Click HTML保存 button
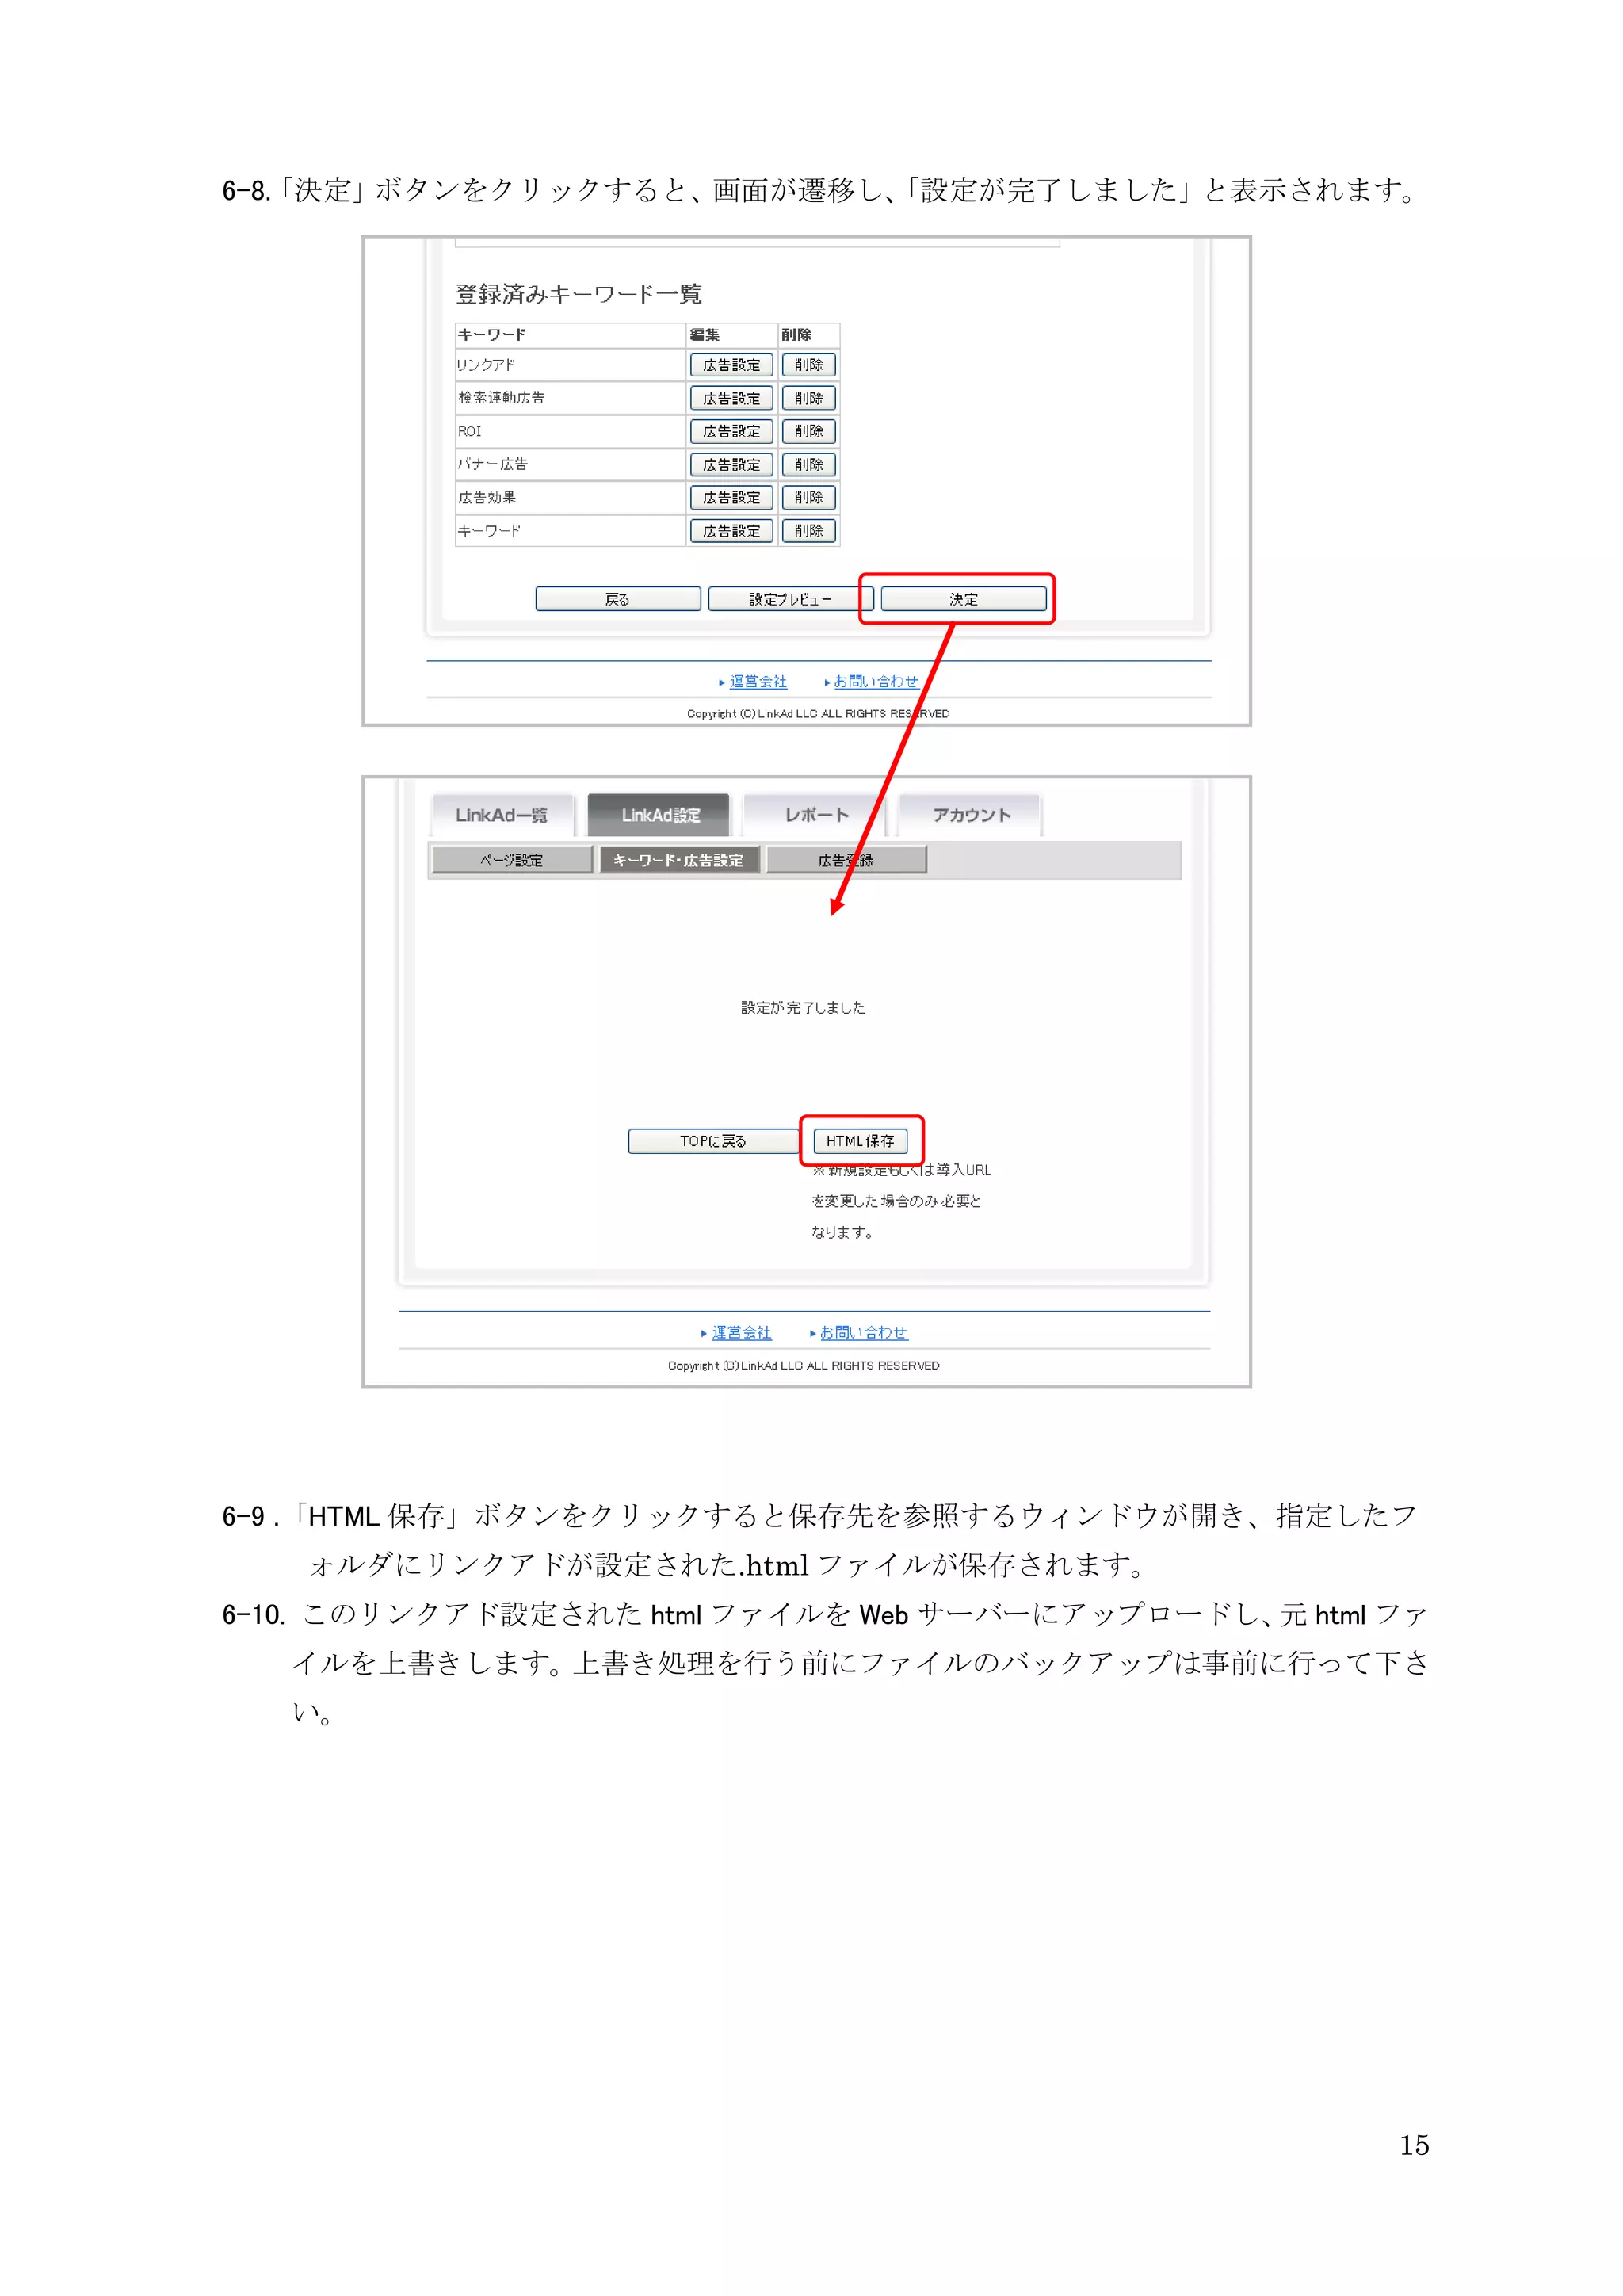1623x2296 pixels. (860, 1141)
